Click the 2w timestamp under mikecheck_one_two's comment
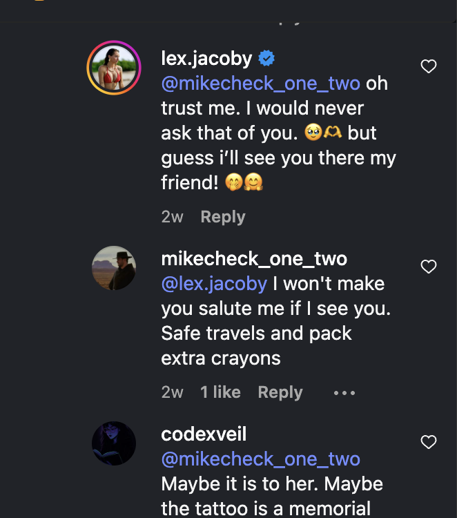 (172, 392)
